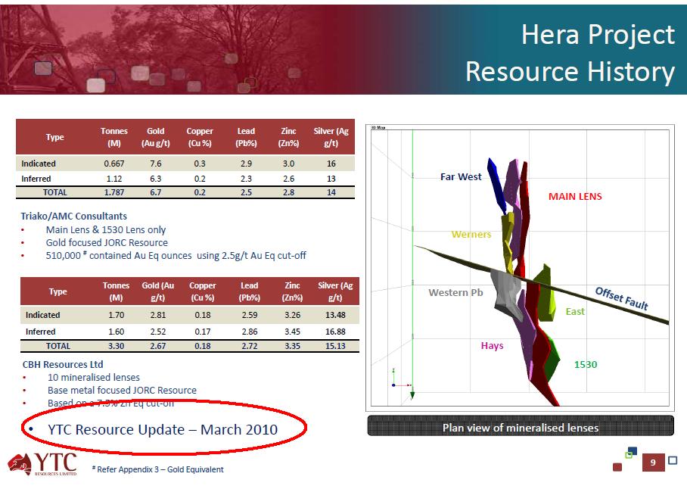Screen dimensions: 687x486
Task: Click the Hera Project Resource History title
Action: [570, 53]
